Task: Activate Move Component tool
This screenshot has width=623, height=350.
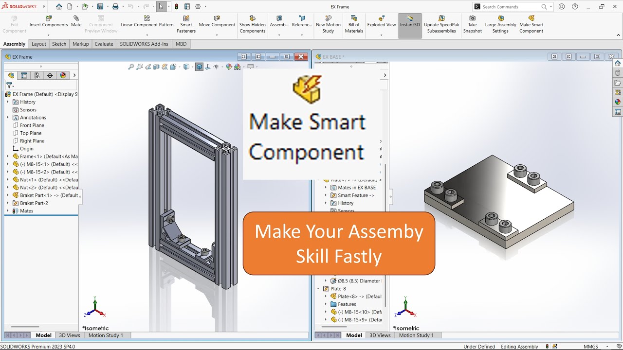Action: tap(217, 22)
